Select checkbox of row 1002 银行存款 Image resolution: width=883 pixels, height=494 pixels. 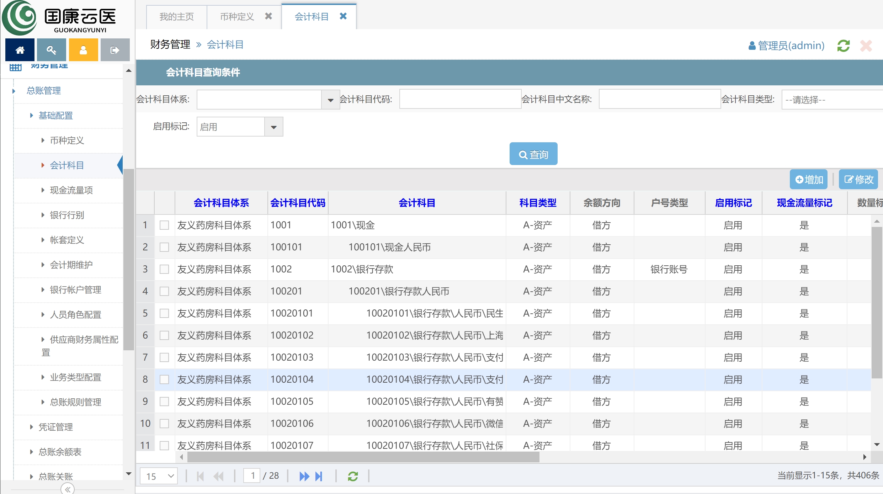click(164, 269)
